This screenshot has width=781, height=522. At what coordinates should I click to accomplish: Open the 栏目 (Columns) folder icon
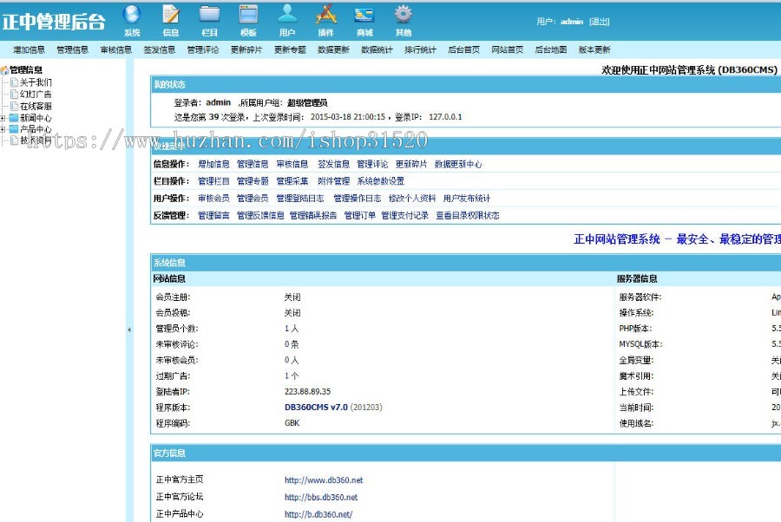[209, 16]
